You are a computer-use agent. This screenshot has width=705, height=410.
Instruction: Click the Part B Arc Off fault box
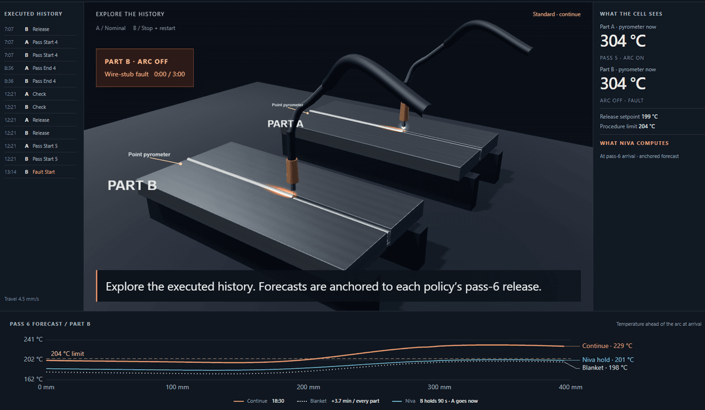145,68
